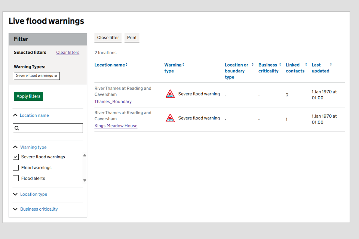The image size is (359, 239).
Task: Tick the Flood warnings checkbox
Action: 16,168
